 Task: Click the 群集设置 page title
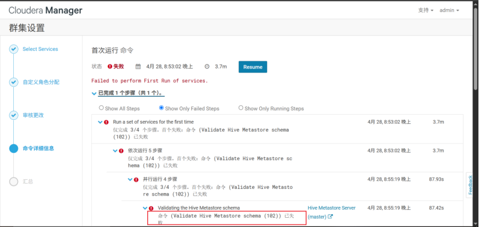coord(27,28)
